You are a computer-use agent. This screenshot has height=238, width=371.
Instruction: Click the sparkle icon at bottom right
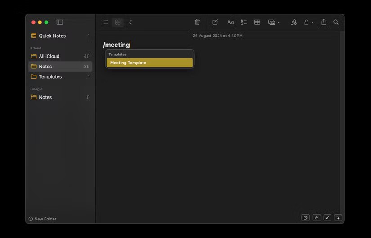(338, 218)
